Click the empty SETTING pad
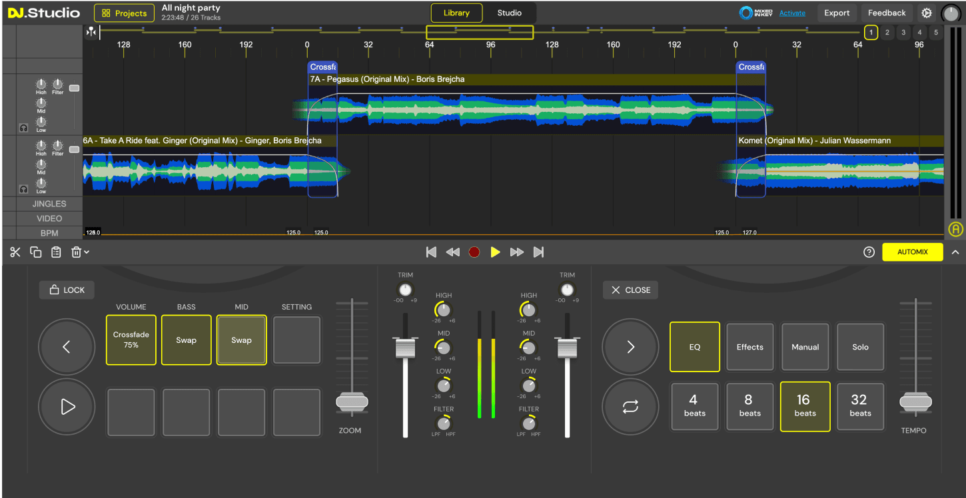The image size is (966, 498). point(297,340)
